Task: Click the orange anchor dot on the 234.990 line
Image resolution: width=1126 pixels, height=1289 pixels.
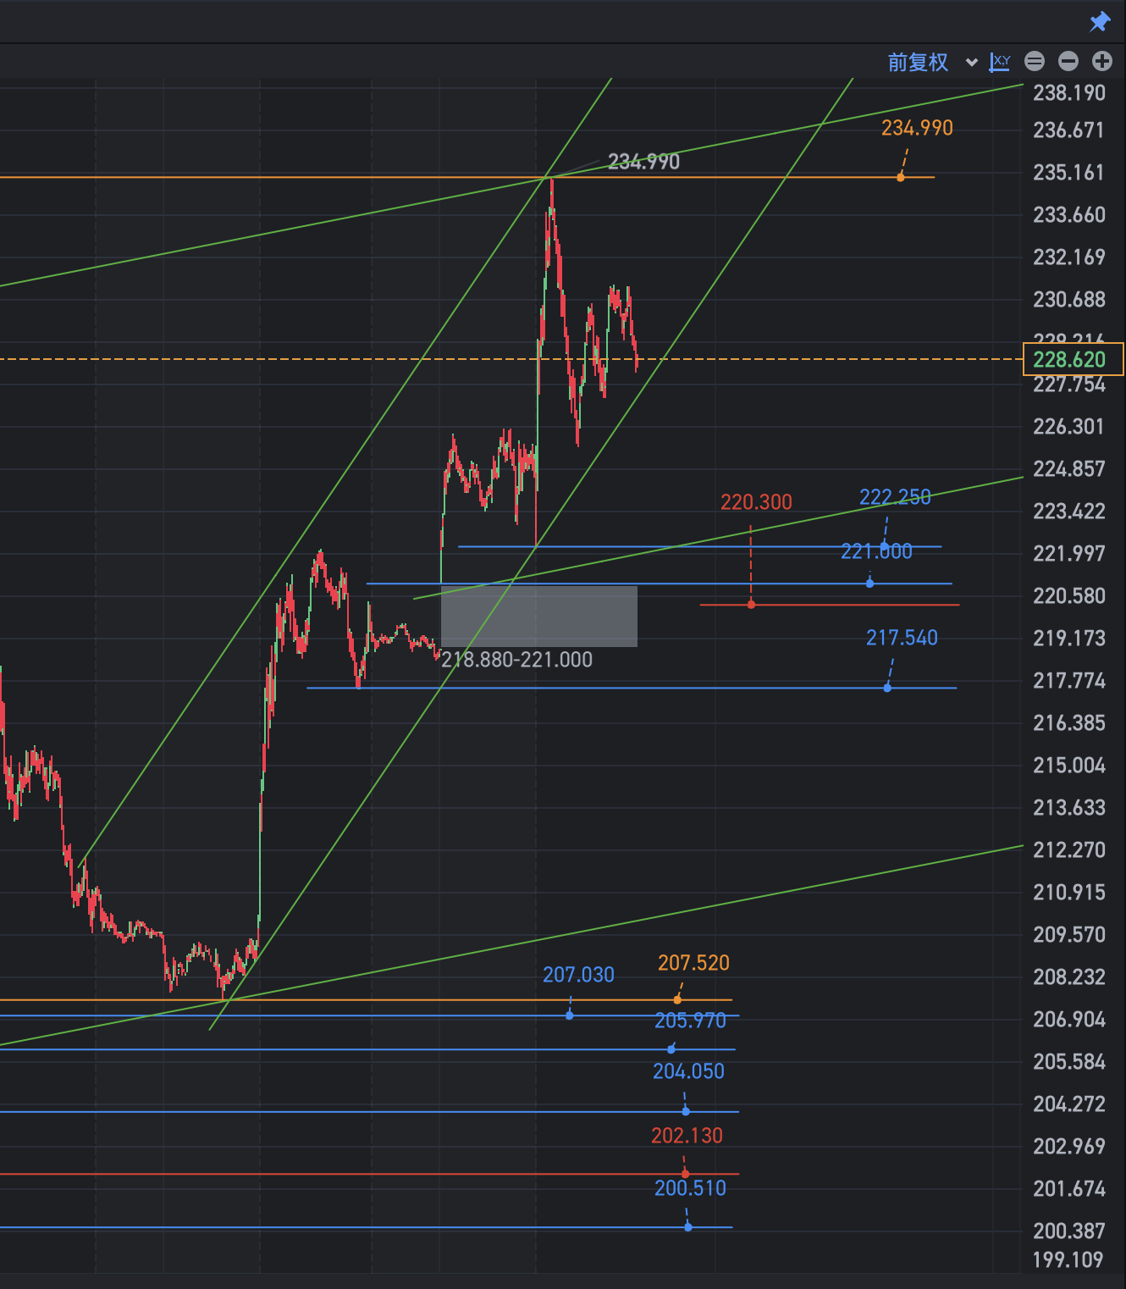Action: point(901,177)
